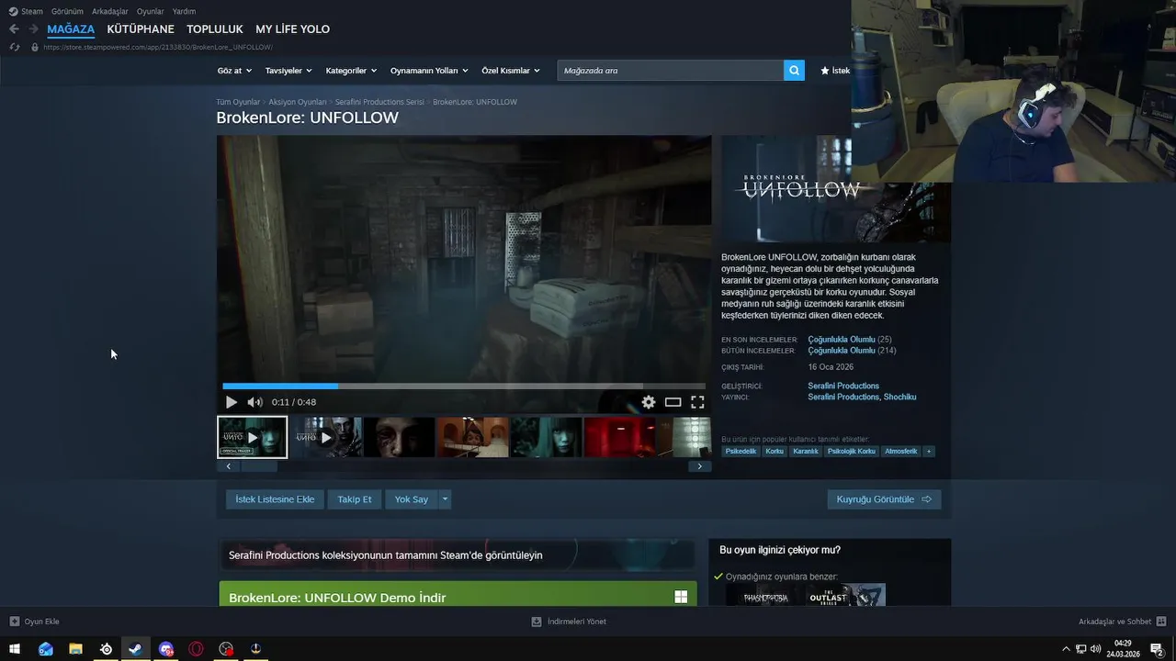Click Kuyruğu Görüntüle button
The image size is (1176, 661).
(x=884, y=499)
